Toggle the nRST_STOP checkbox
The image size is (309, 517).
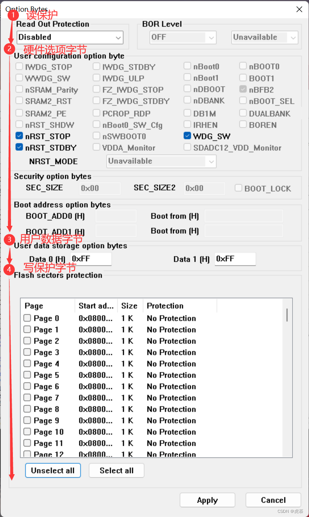tap(19, 136)
